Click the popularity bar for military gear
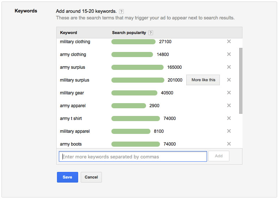 pyautogui.click(x=134, y=93)
